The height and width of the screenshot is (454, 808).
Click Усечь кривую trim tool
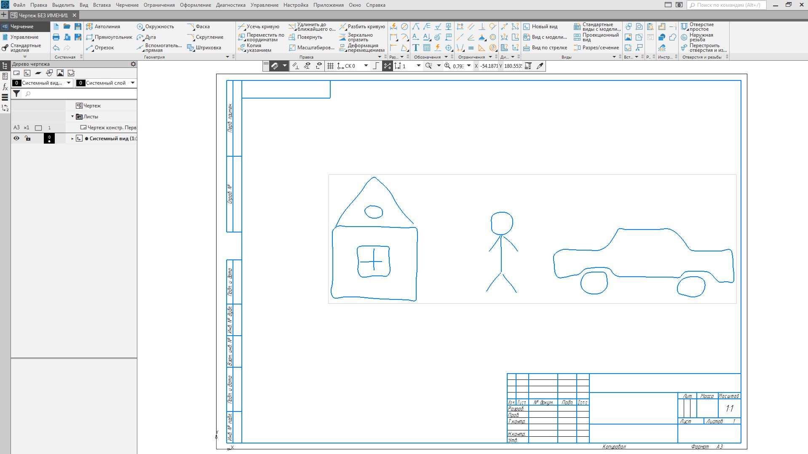point(259,27)
